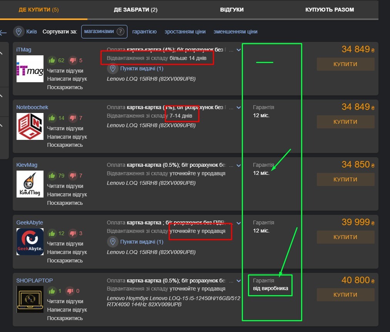Click pickup point pin icon for GeekAbyte
Viewport: 390px width, 332px height.
[113, 242]
